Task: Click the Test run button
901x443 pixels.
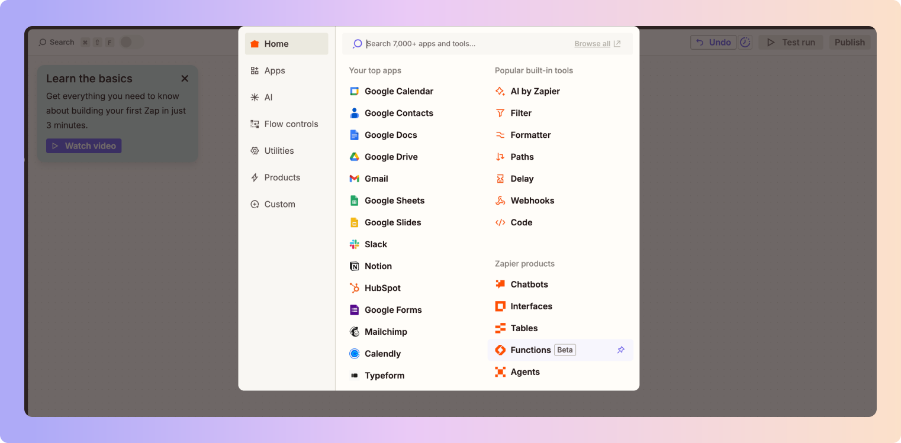Action: pos(791,42)
